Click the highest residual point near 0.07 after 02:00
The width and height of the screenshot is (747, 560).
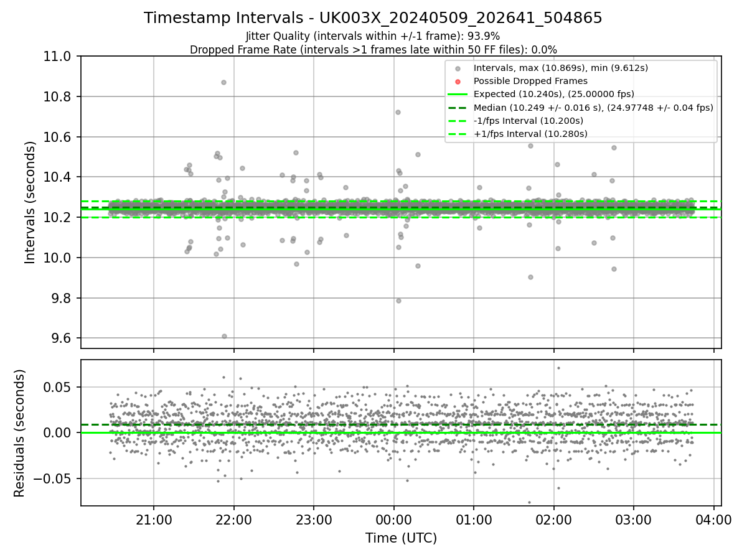[558, 368]
